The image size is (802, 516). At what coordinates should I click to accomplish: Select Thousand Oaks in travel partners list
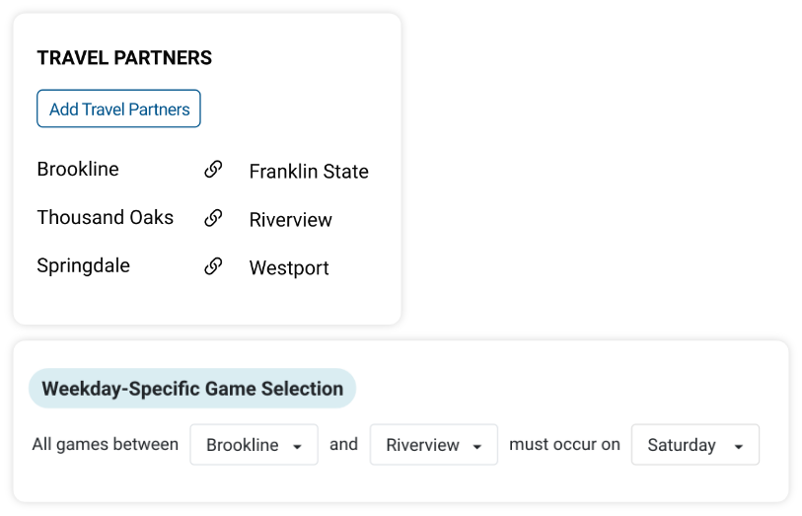tap(106, 217)
